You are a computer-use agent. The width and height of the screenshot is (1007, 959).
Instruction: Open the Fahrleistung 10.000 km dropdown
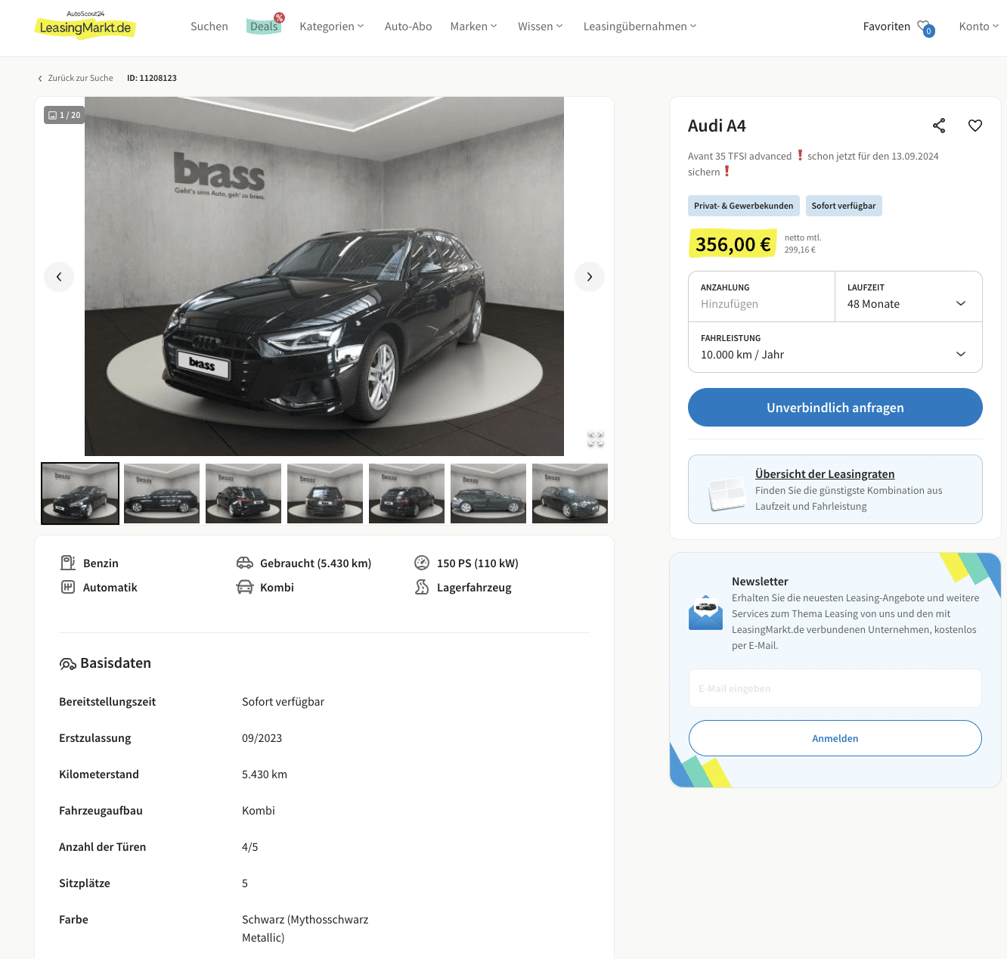pyautogui.click(x=835, y=347)
